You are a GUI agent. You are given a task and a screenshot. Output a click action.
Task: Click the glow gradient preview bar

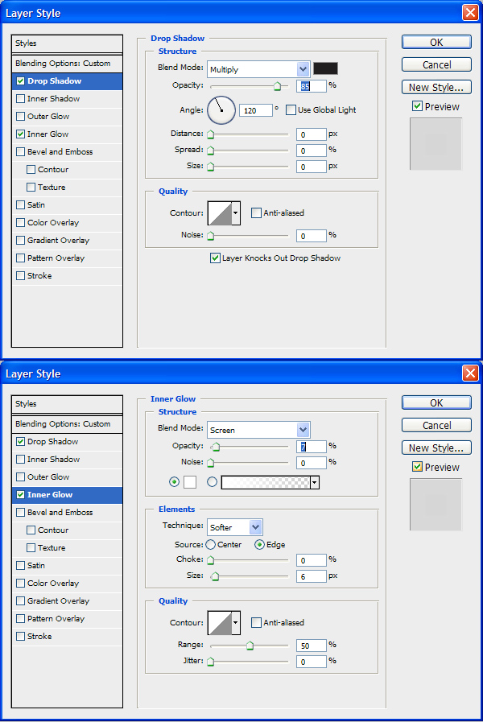(x=266, y=482)
